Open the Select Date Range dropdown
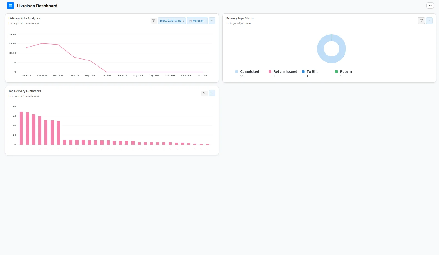The image size is (439, 255). [172, 21]
